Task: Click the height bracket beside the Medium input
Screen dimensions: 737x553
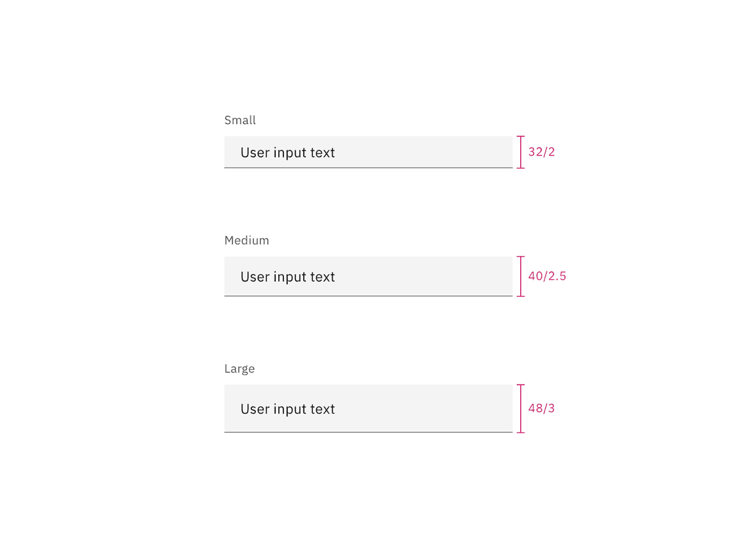Action: 521,276
